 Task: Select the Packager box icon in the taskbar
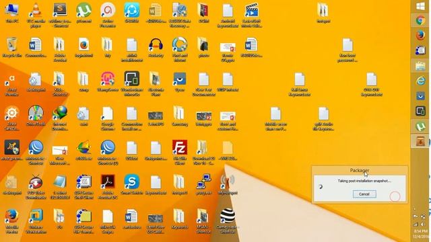[420, 141]
